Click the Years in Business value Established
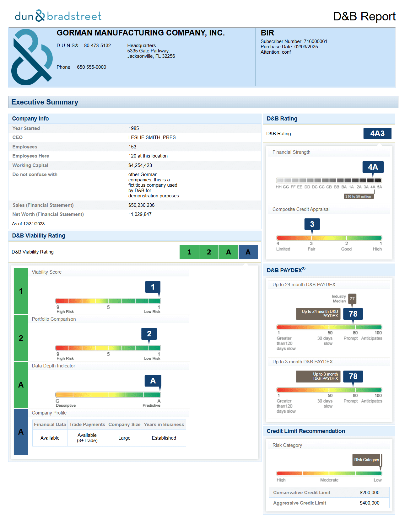 click(x=164, y=438)
